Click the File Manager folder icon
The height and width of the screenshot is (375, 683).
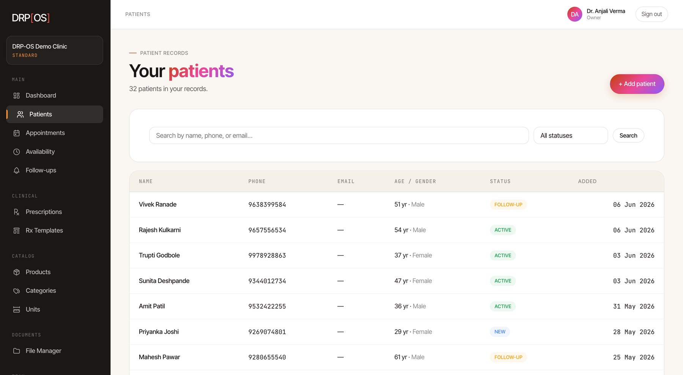(16, 351)
